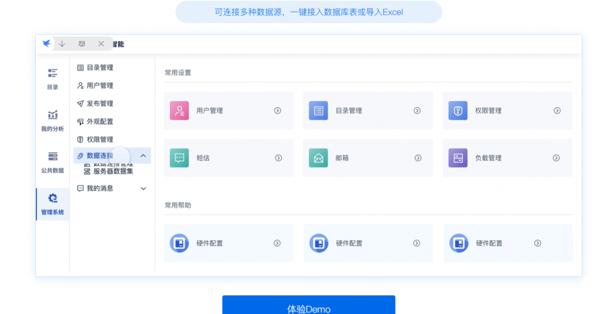Open 发布管理 in the side menu
Image resolution: width=602 pixels, height=314 pixels.
[x=99, y=104]
